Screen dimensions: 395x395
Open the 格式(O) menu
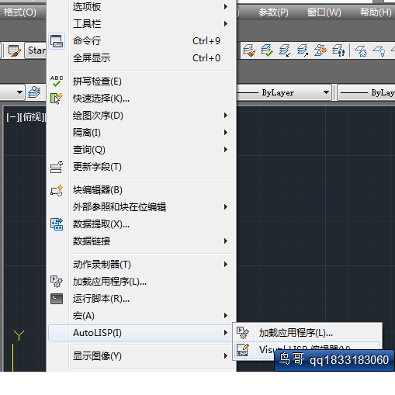click(x=20, y=12)
